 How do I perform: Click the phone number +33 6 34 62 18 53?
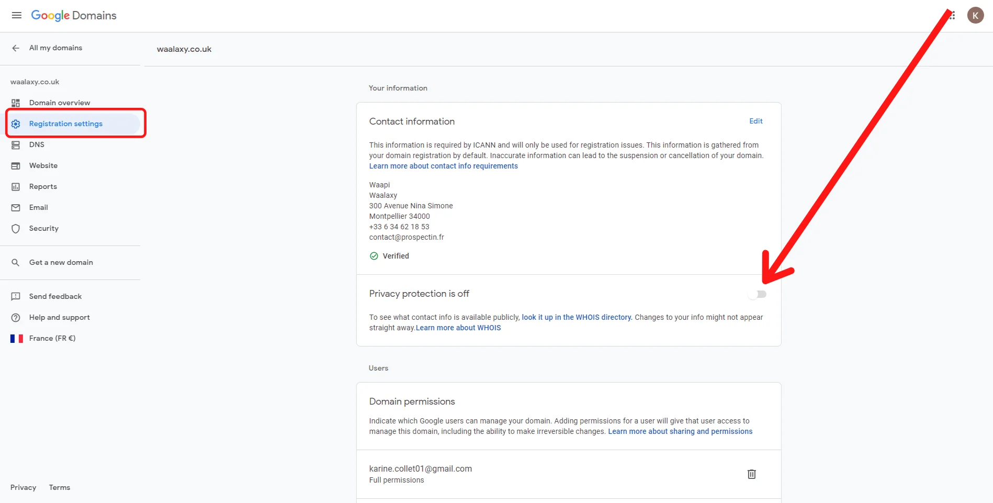(399, 227)
